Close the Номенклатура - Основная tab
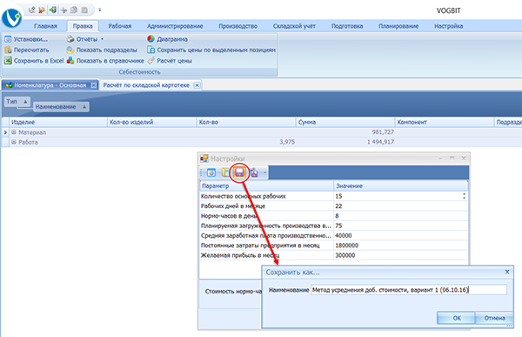This screenshot has width=522, height=337. click(94, 85)
